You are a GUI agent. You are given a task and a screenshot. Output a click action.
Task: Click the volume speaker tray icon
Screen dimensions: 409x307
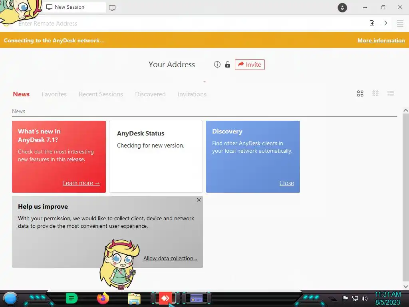[x=364, y=298]
